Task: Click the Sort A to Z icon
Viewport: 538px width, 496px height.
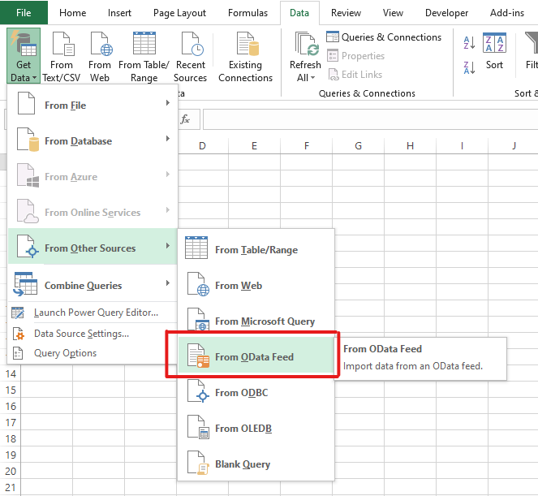Action: 469,43
